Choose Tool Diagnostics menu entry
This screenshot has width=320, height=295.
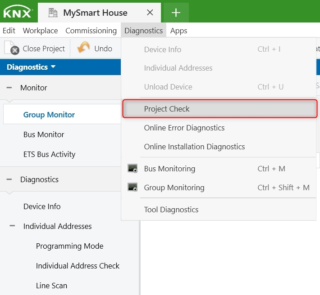click(x=219, y=210)
